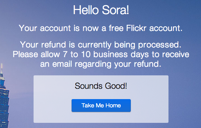Click the free Flickr account message line
This screenshot has height=128, width=201.
pyautogui.click(x=101, y=28)
